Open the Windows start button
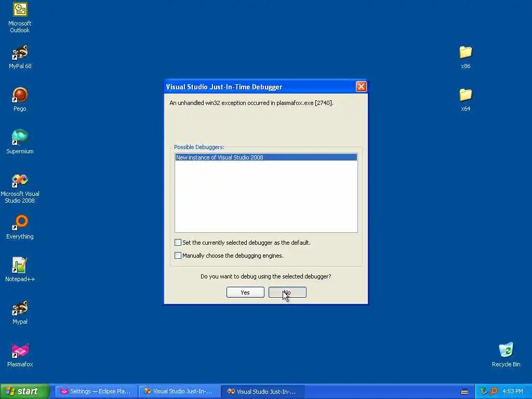This screenshot has height=399, width=532. pos(24,392)
